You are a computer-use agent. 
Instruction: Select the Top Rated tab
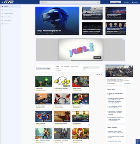point(59,70)
